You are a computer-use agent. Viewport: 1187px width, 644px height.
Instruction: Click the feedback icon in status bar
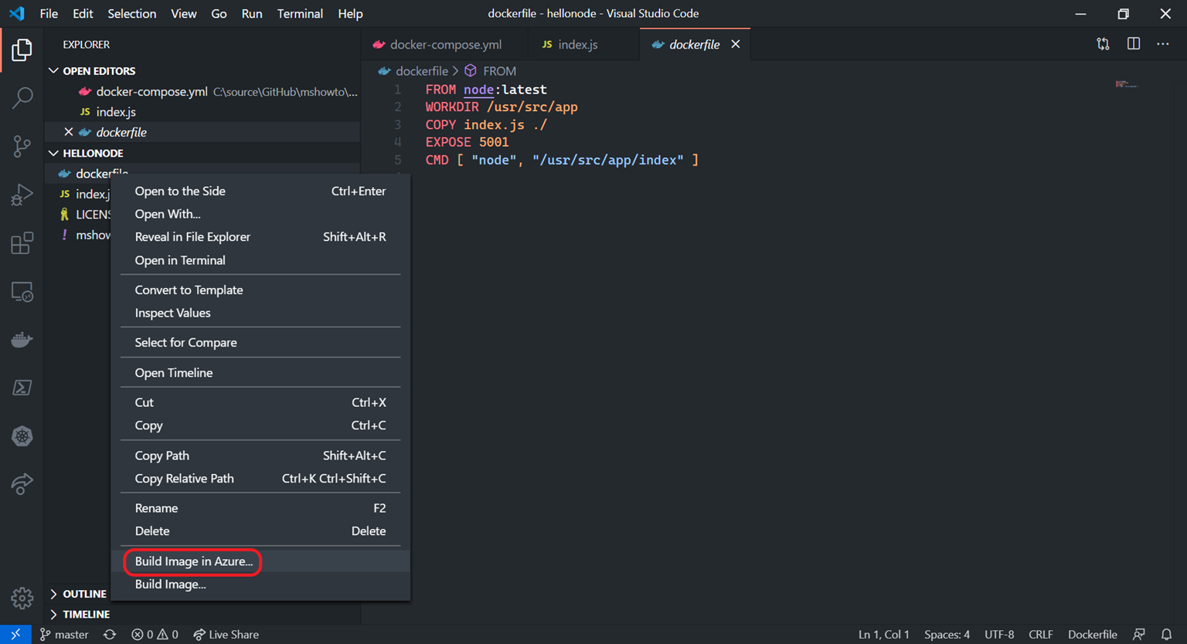click(x=1139, y=634)
